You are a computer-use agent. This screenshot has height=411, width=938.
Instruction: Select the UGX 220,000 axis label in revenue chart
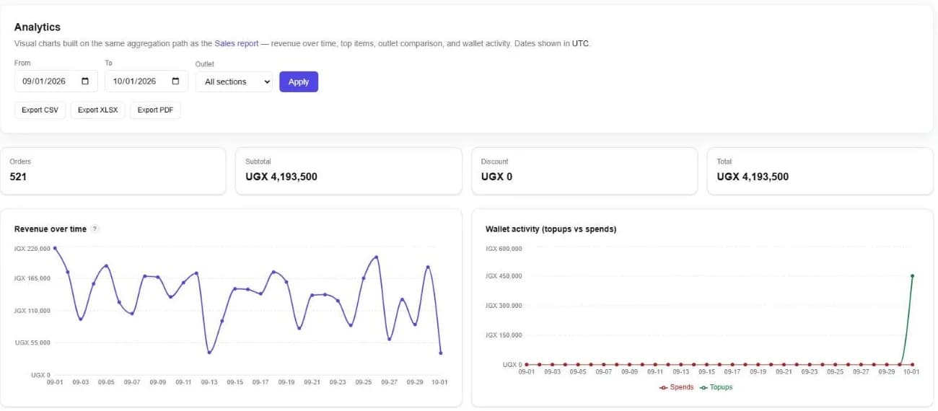click(x=32, y=249)
